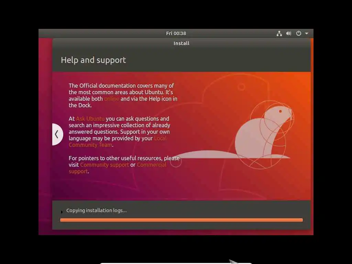
Task: Open the clock showing Fri 00:38
Action: click(x=176, y=33)
